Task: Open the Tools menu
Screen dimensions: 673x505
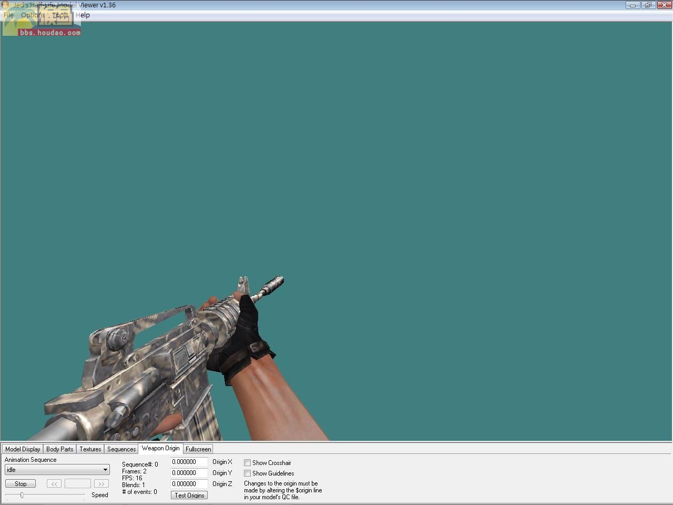Action: click(x=60, y=15)
